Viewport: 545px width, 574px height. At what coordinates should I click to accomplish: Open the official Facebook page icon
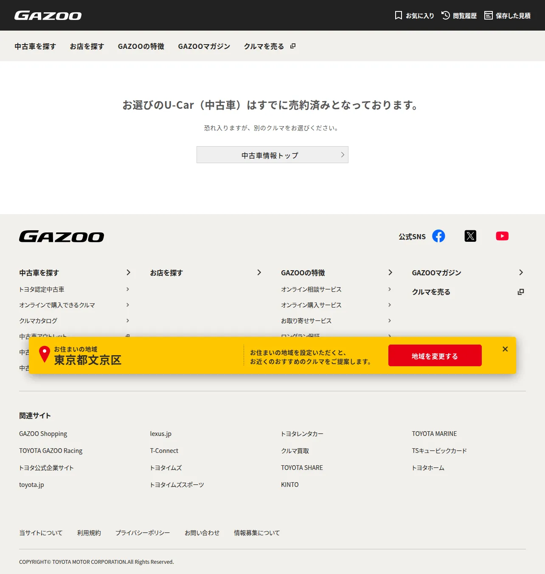click(438, 236)
